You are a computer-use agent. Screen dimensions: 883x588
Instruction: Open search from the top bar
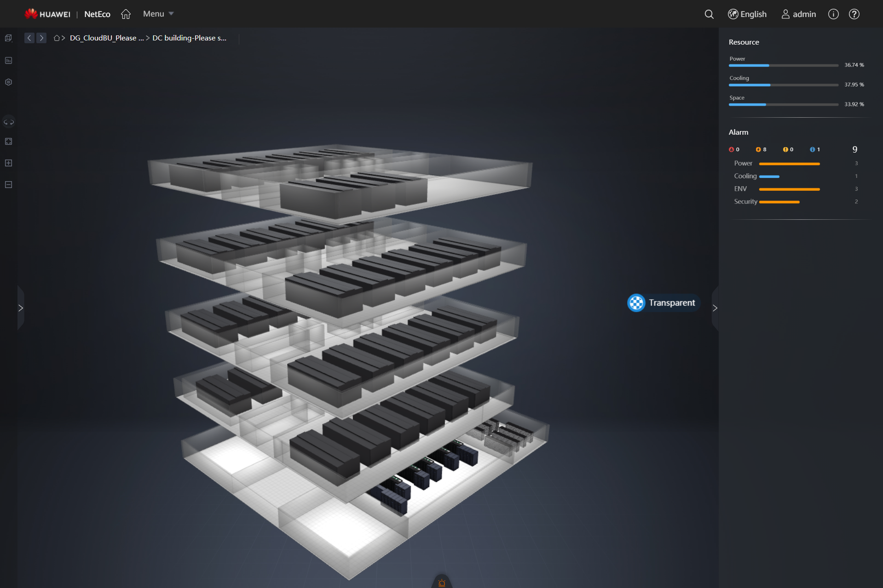[x=709, y=14]
